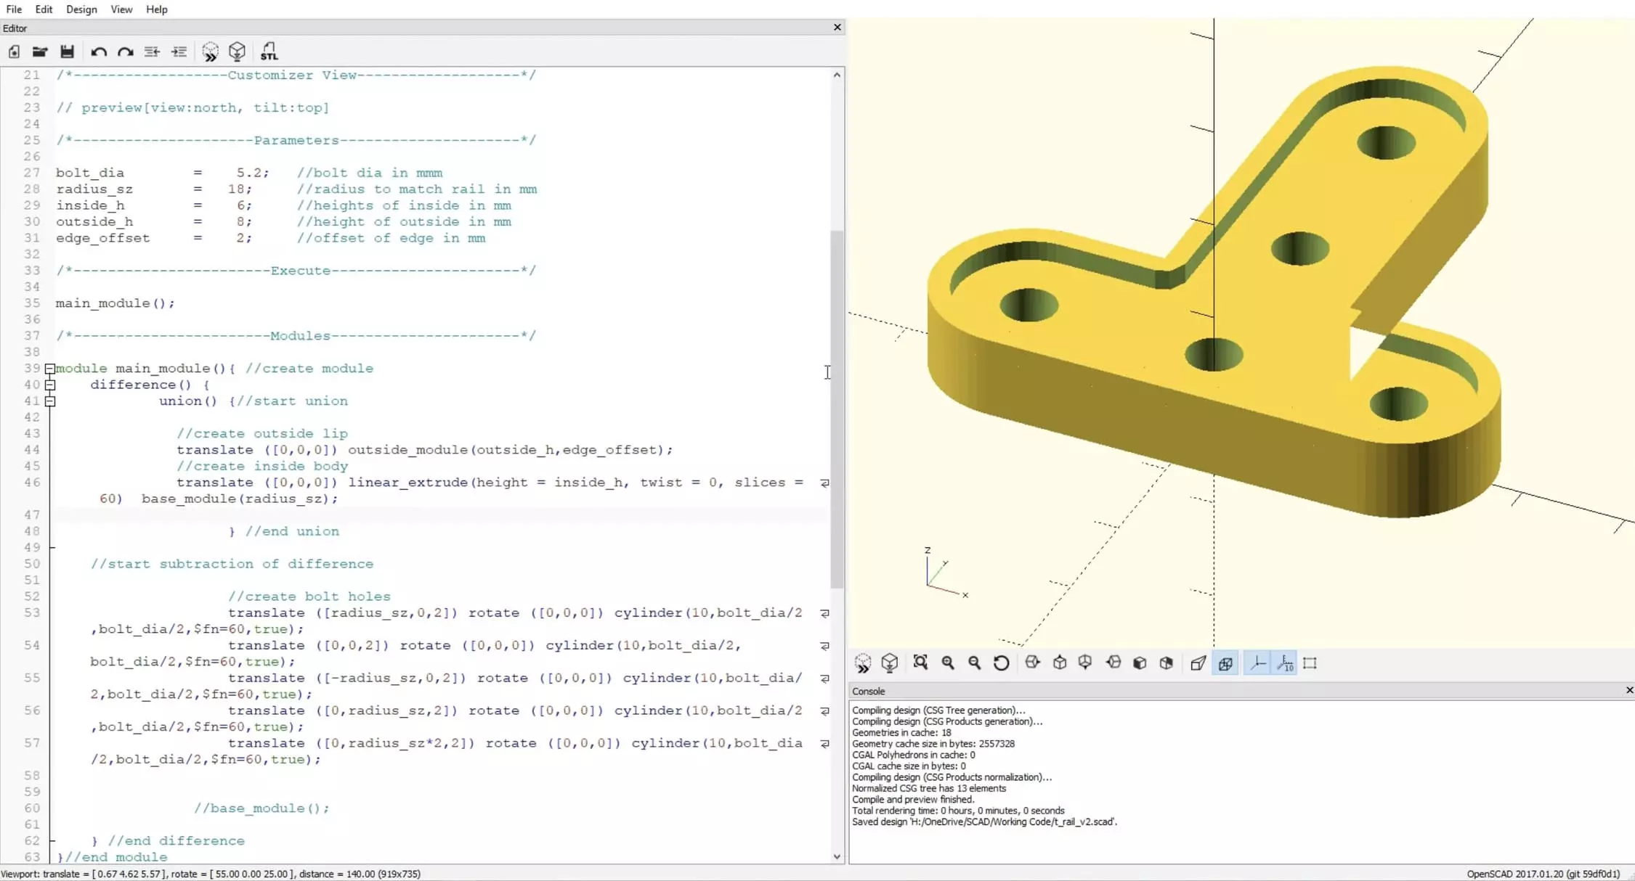Click line number 53 in the gutter

pos(31,613)
